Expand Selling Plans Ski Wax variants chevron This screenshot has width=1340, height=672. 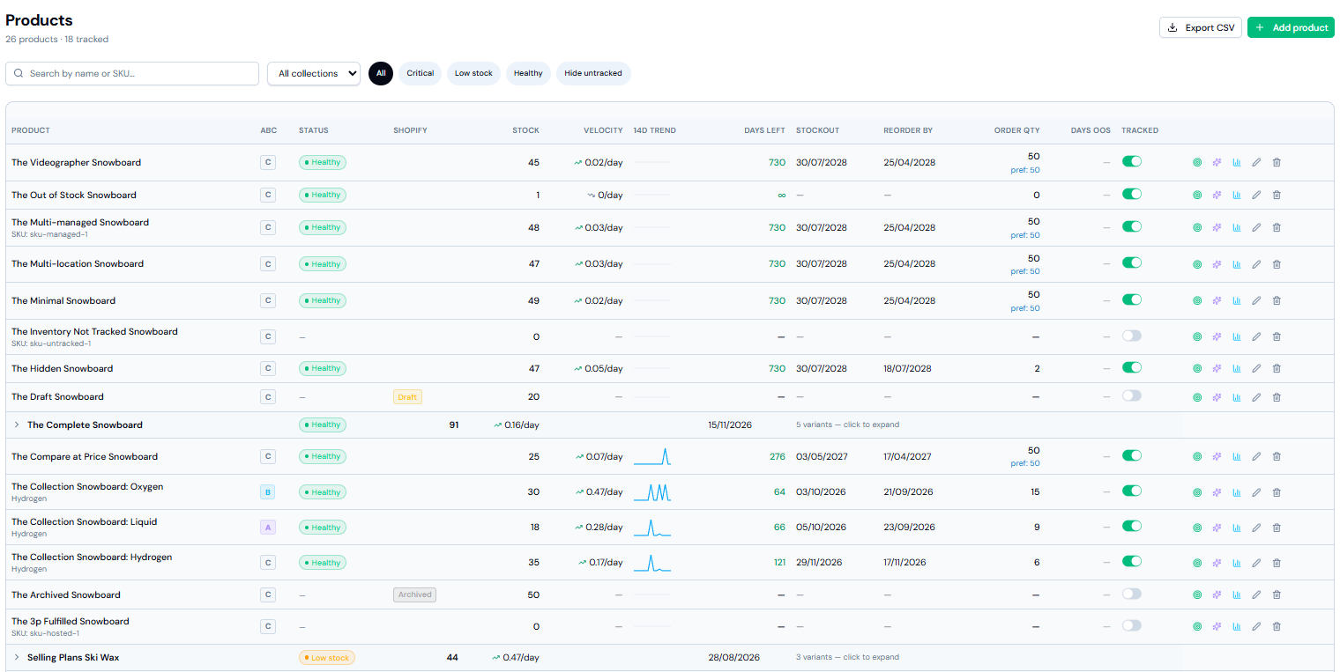pyautogui.click(x=17, y=657)
